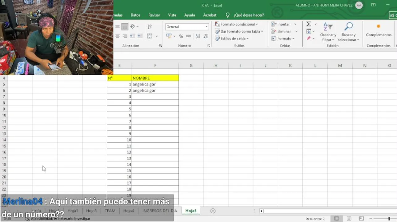This screenshot has height=222, width=397.
Task: Click the ¿Qué desea hacer? search box
Action: 249,15
